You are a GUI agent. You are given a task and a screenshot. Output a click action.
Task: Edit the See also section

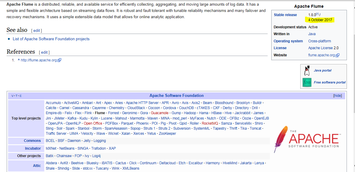(x=37, y=30)
